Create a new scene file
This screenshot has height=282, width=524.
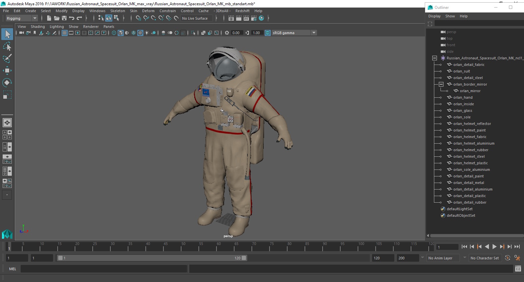(49, 18)
